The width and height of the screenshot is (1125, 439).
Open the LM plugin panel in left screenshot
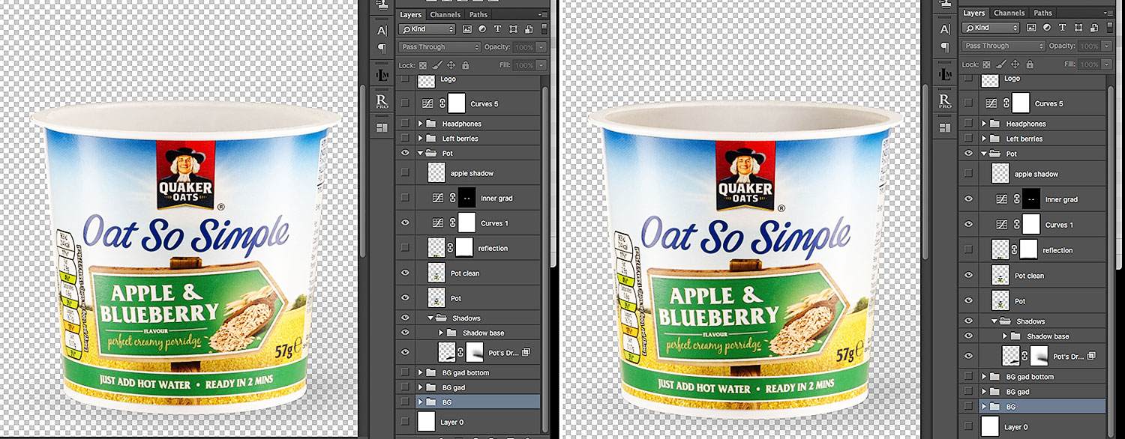[382, 75]
